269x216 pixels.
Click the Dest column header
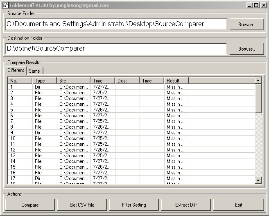127,80
